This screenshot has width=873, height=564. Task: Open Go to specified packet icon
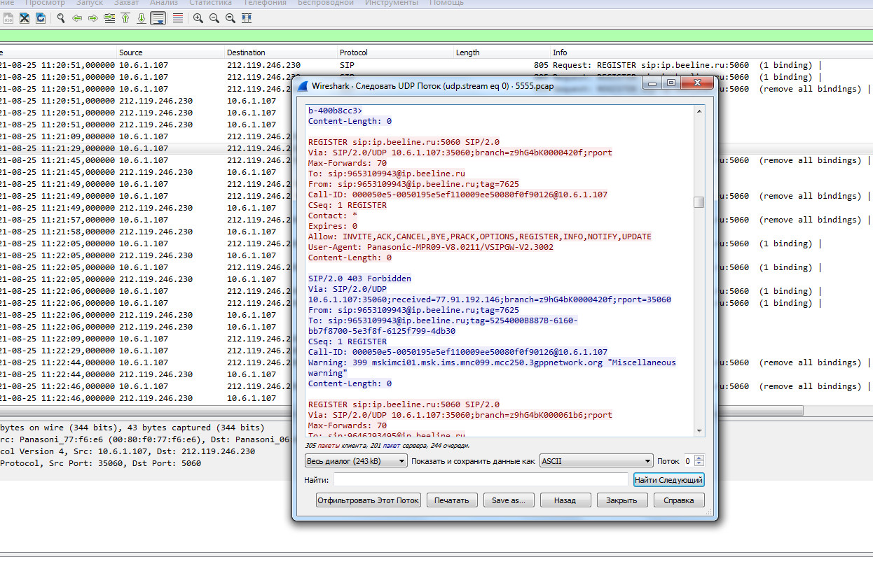(x=109, y=18)
